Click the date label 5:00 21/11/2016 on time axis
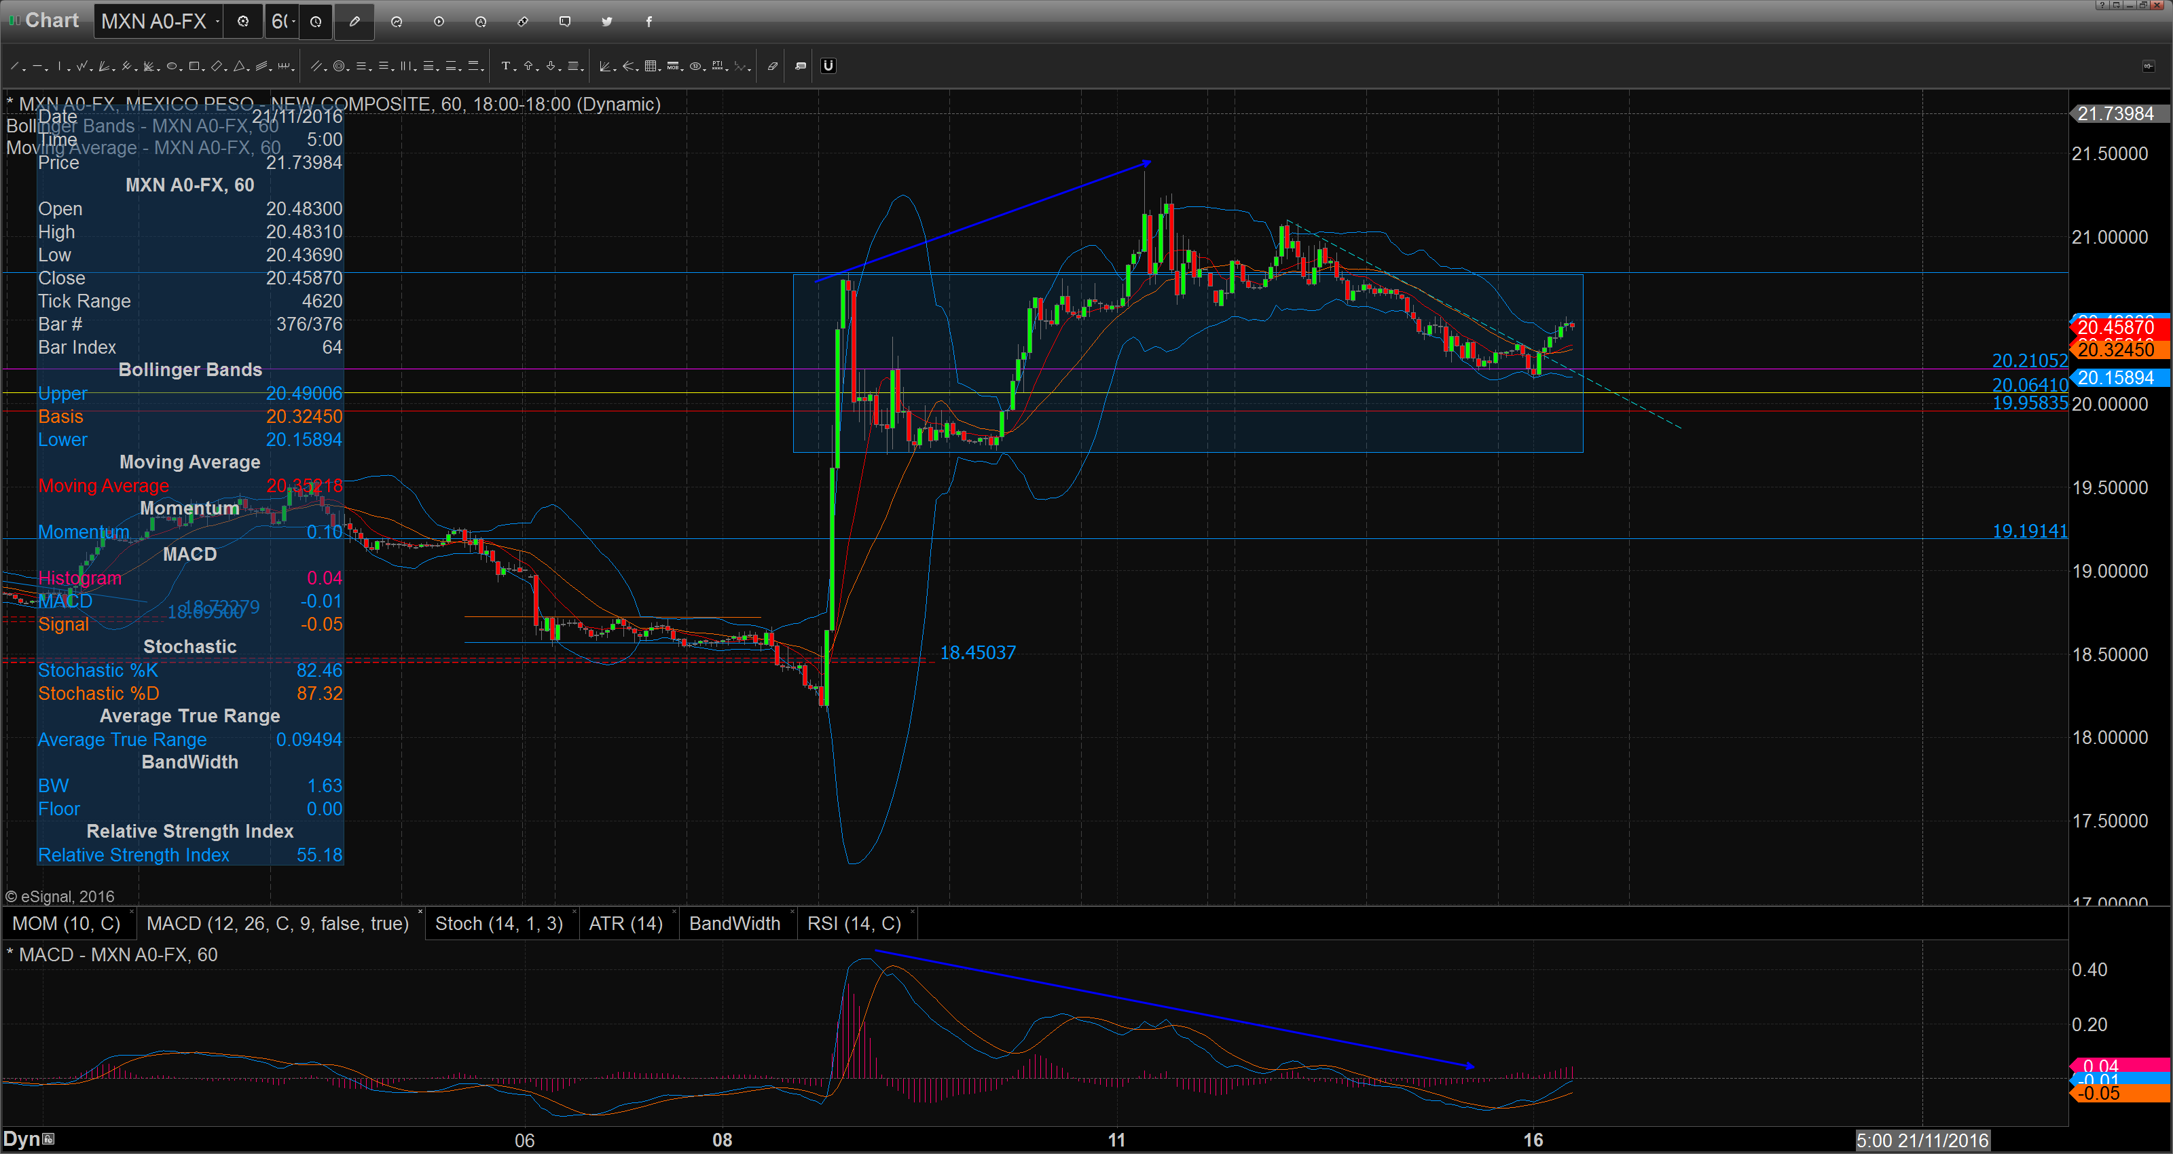This screenshot has height=1154, width=2173. tap(1922, 1140)
